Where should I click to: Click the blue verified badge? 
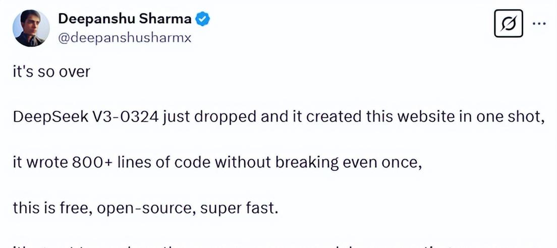(x=203, y=19)
